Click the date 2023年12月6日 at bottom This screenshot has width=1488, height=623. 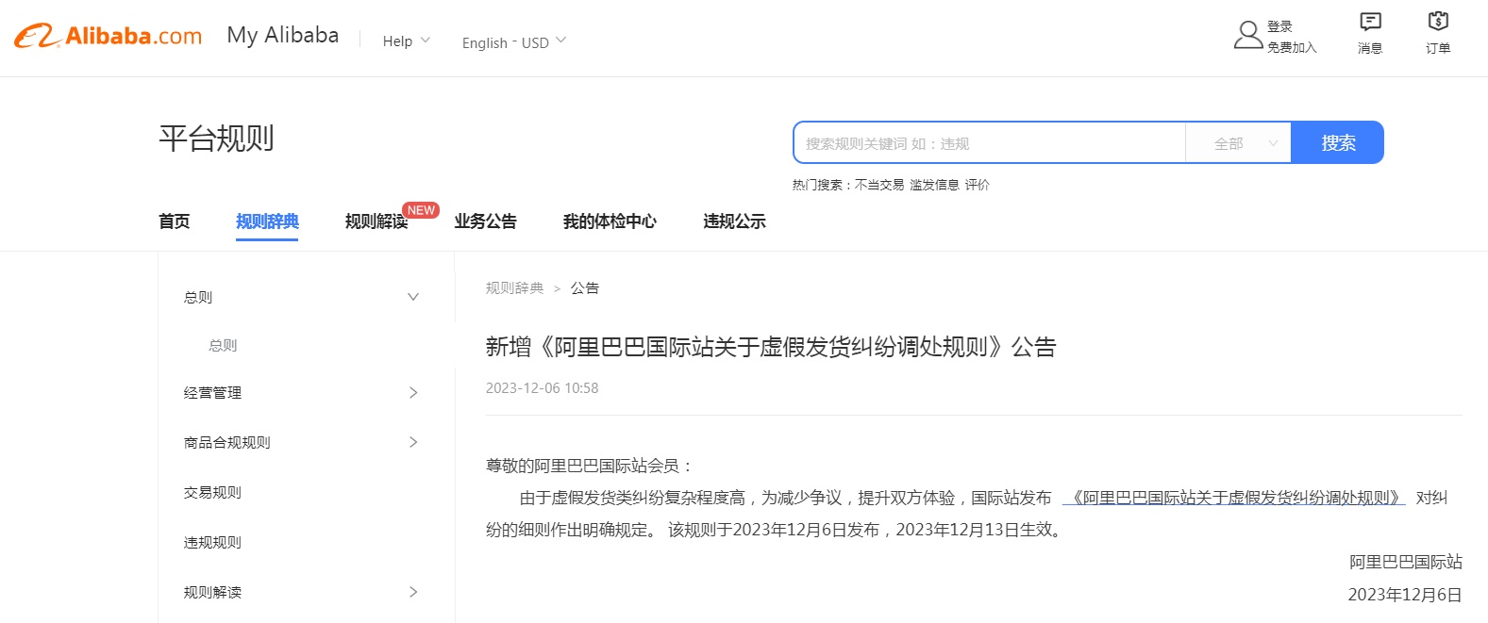(x=1405, y=595)
